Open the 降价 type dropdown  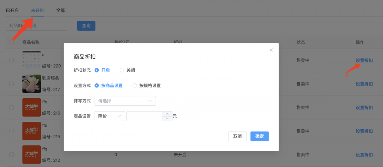tap(110, 116)
